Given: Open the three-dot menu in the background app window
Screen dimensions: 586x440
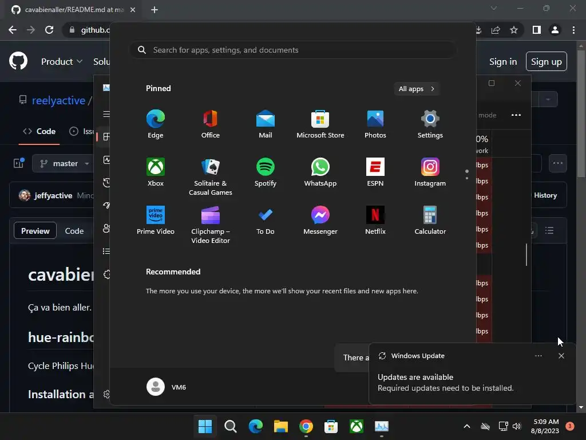Looking at the screenshot, I should (x=516, y=115).
